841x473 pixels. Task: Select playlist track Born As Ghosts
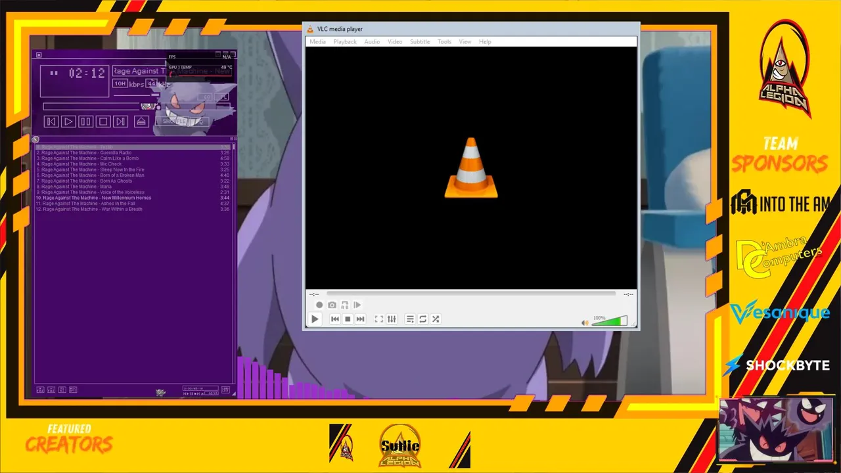133,181
